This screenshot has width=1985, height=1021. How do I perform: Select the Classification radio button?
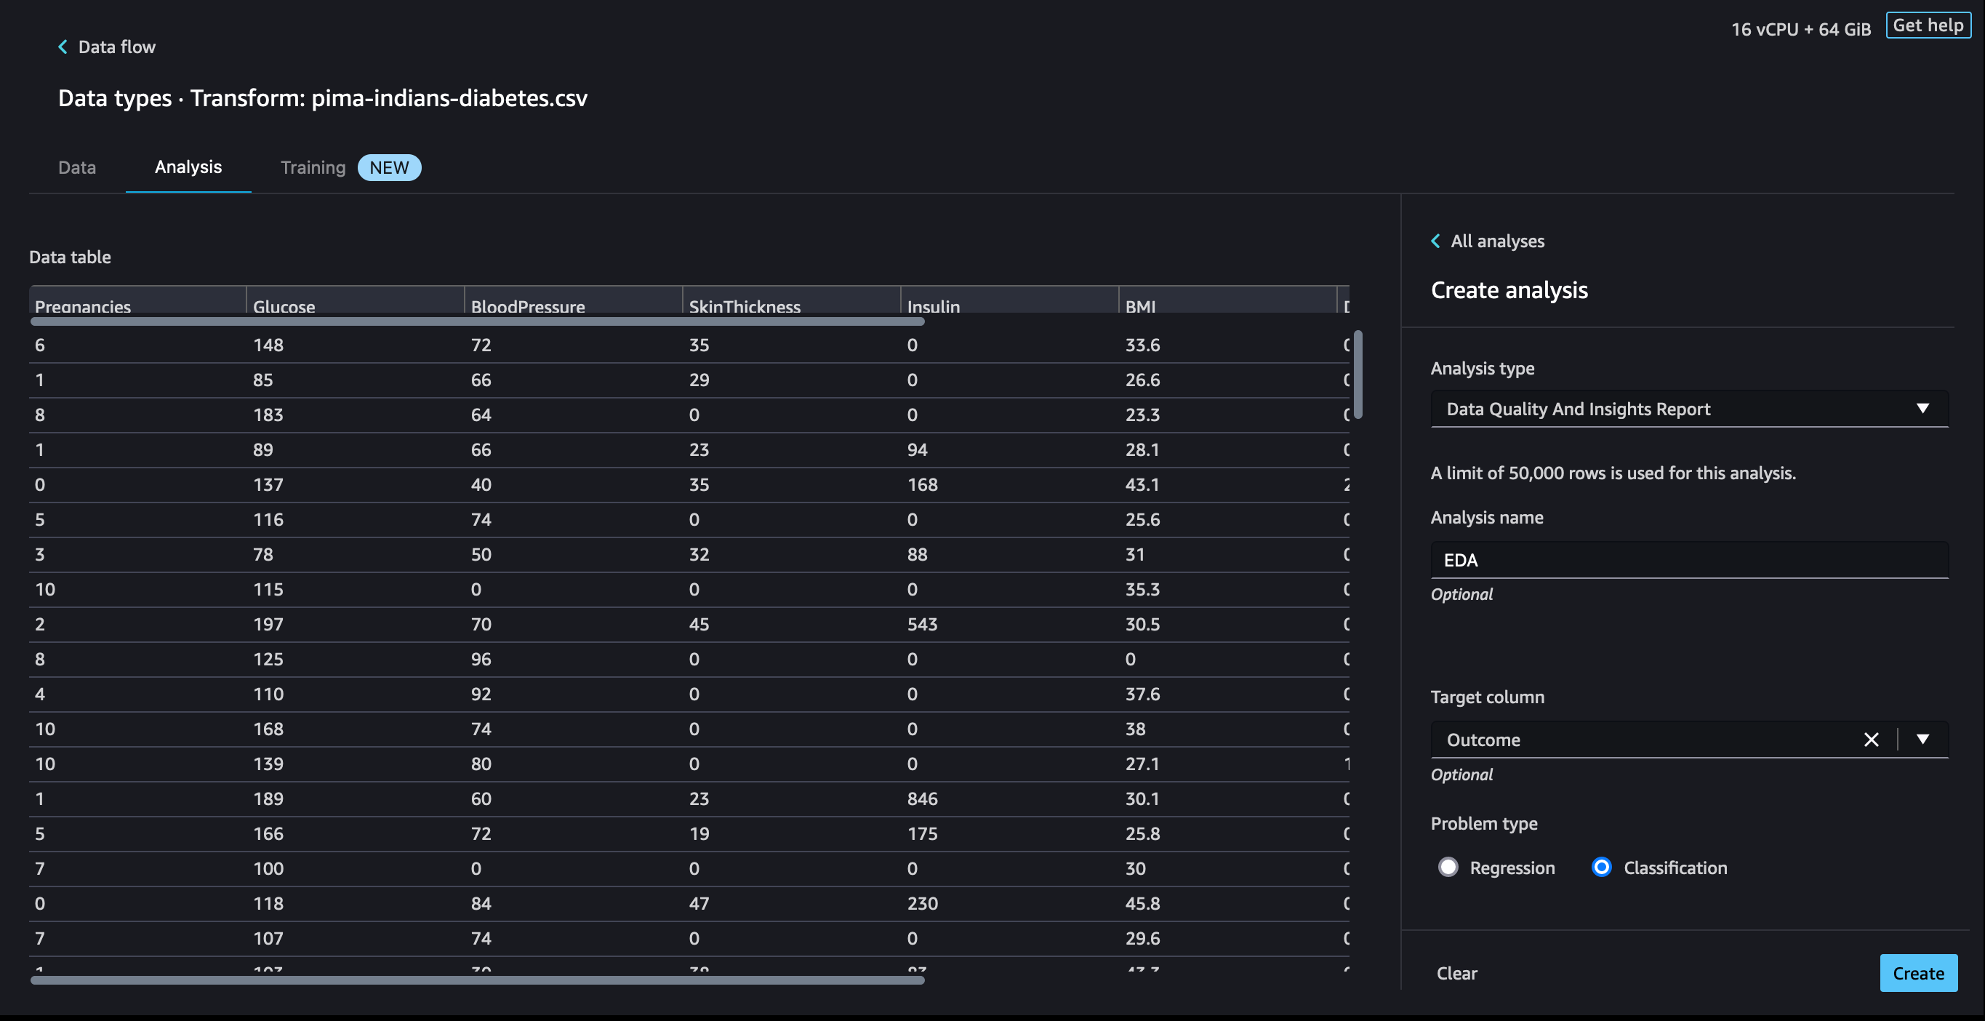click(1601, 868)
